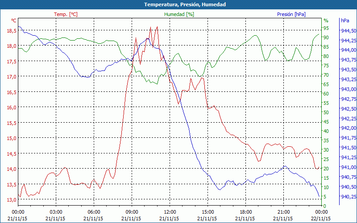Click the pressure axis value '941,75'
357x223 pixels.
[x=349, y=138]
